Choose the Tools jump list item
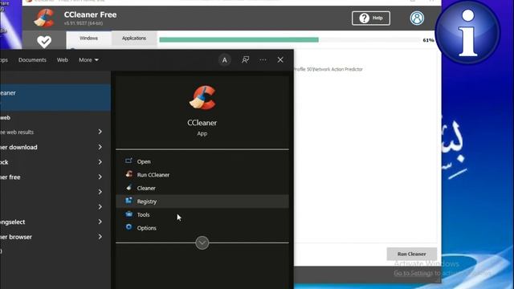514x289 pixels. (x=202, y=214)
